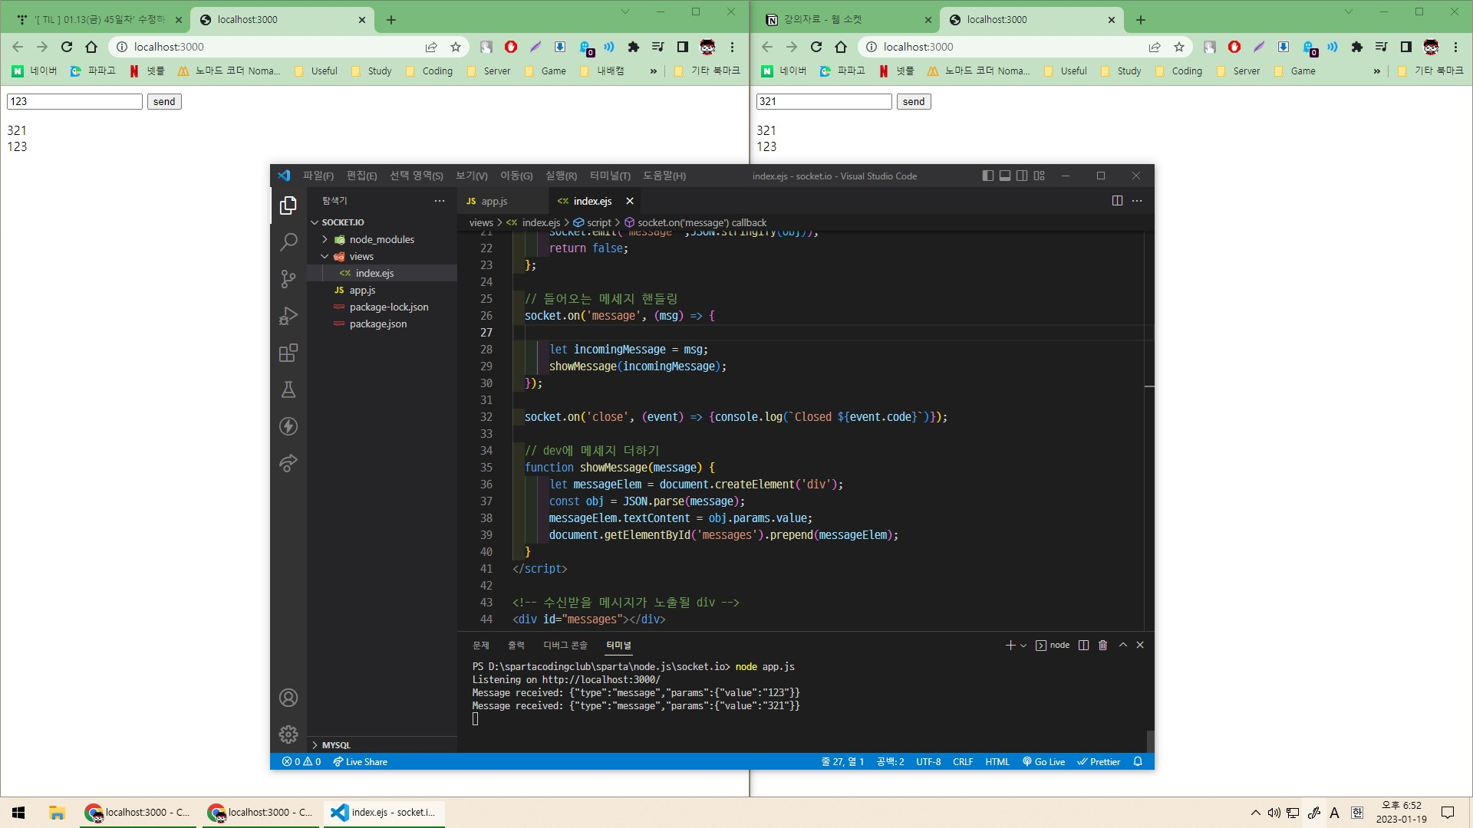Maximize the terminal panel size
Viewport: 1473px width, 828px height.
1123,646
